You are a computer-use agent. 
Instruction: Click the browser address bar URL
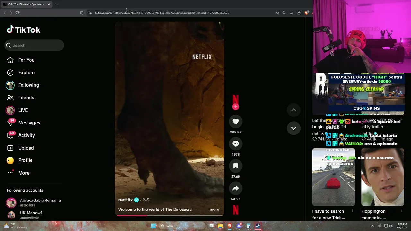[162, 13]
